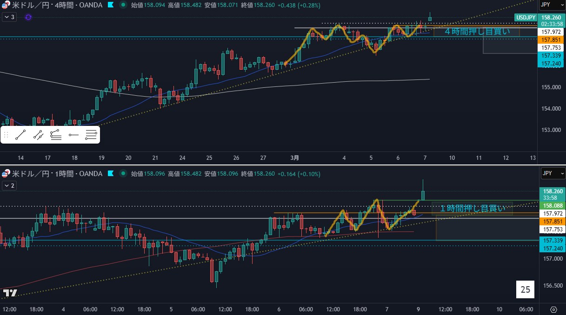Image resolution: width=566 pixels, height=315 pixels.
Task: Expand the indicator legend showing 3
Action: (x=9, y=17)
